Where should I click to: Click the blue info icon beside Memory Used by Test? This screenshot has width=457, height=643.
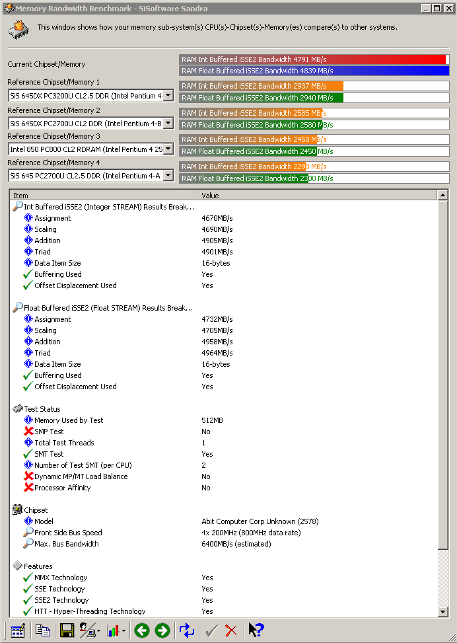pos(28,420)
